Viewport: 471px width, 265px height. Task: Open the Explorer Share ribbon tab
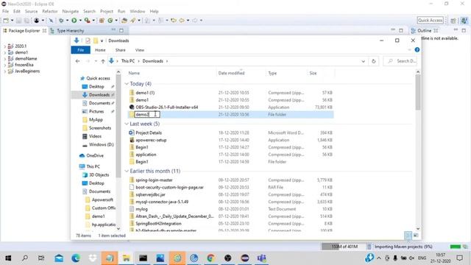120,50
